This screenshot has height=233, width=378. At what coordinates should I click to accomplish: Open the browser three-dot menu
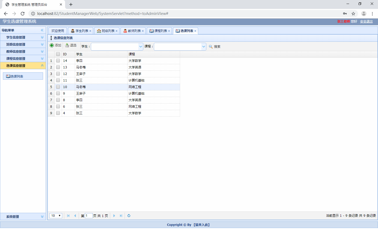(372, 14)
